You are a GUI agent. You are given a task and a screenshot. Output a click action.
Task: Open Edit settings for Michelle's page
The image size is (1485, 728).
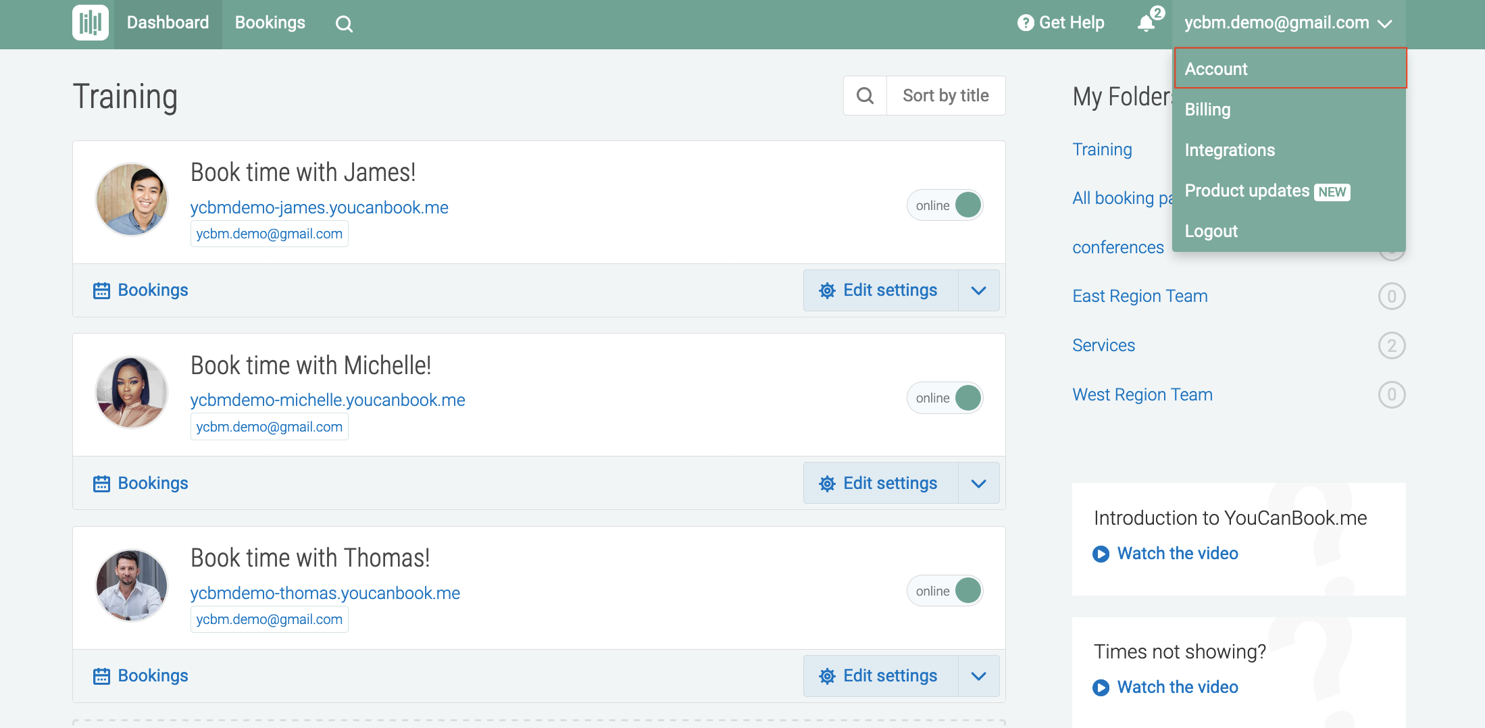pos(881,484)
